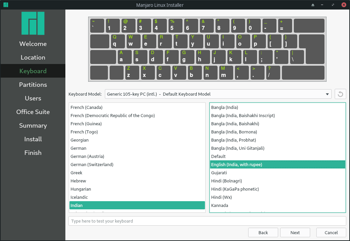The image size is (350, 241).
Task: Select Bangla (India, Bornona) variant
Action: [277, 132]
